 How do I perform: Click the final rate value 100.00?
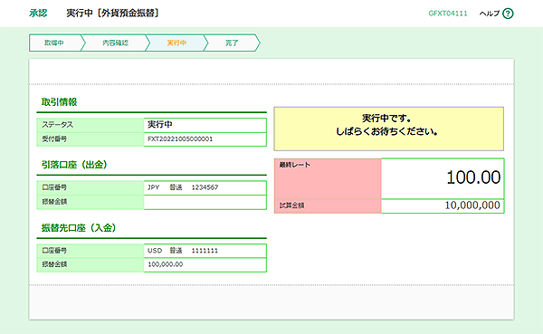pos(473,177)
